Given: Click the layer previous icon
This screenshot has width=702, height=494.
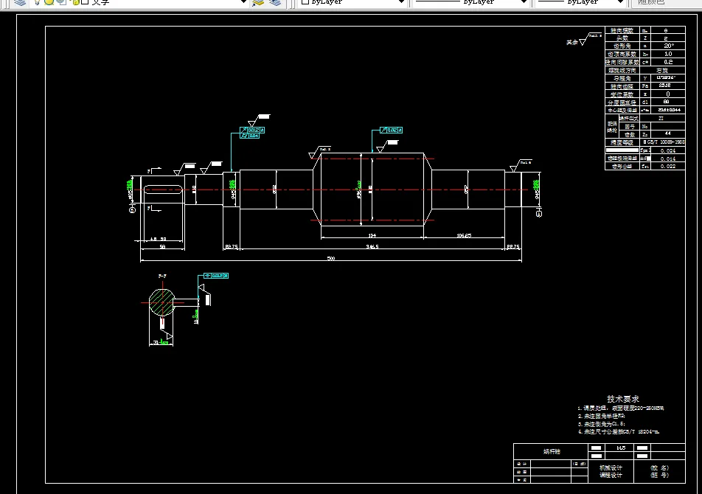Looking at the screenshot, I should pos(275,2).
